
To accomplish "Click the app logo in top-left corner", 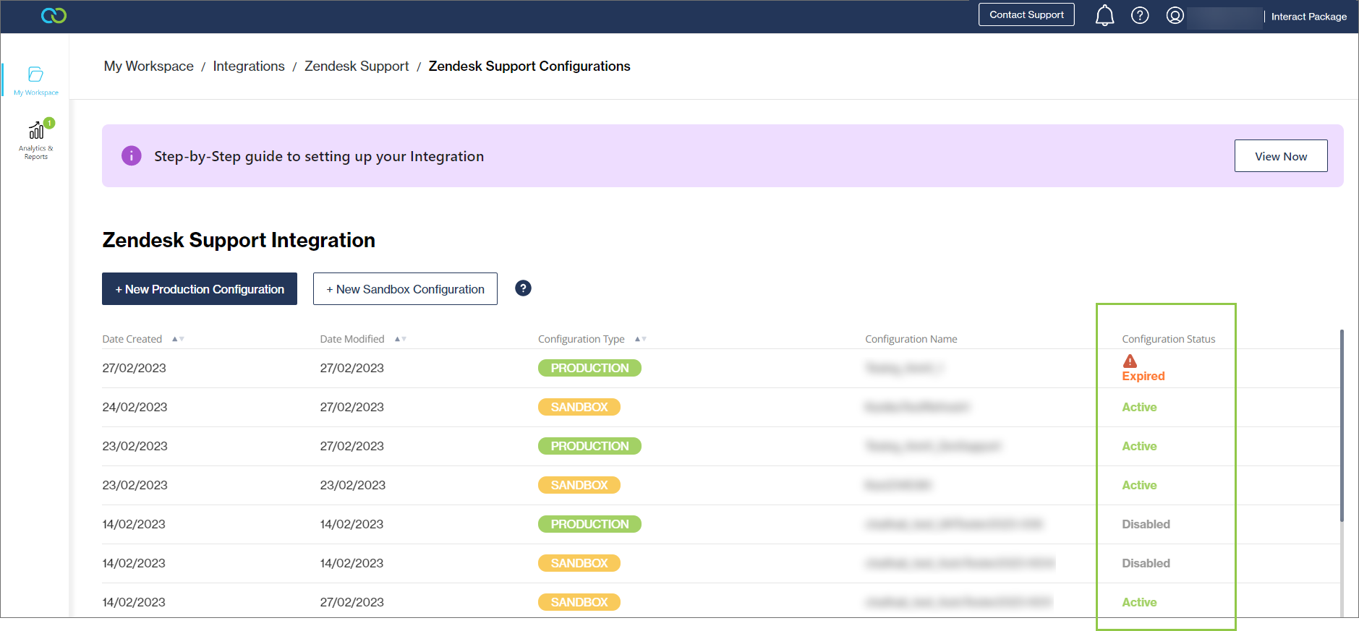I will (54, 15).
